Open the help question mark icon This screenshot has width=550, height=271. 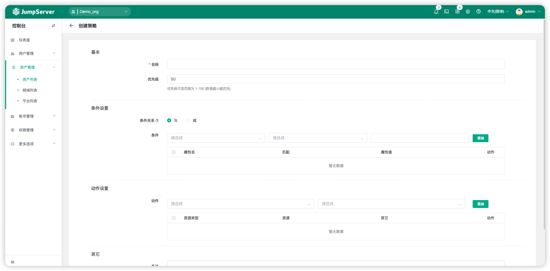pyautogui.click(x=479, y=12)
